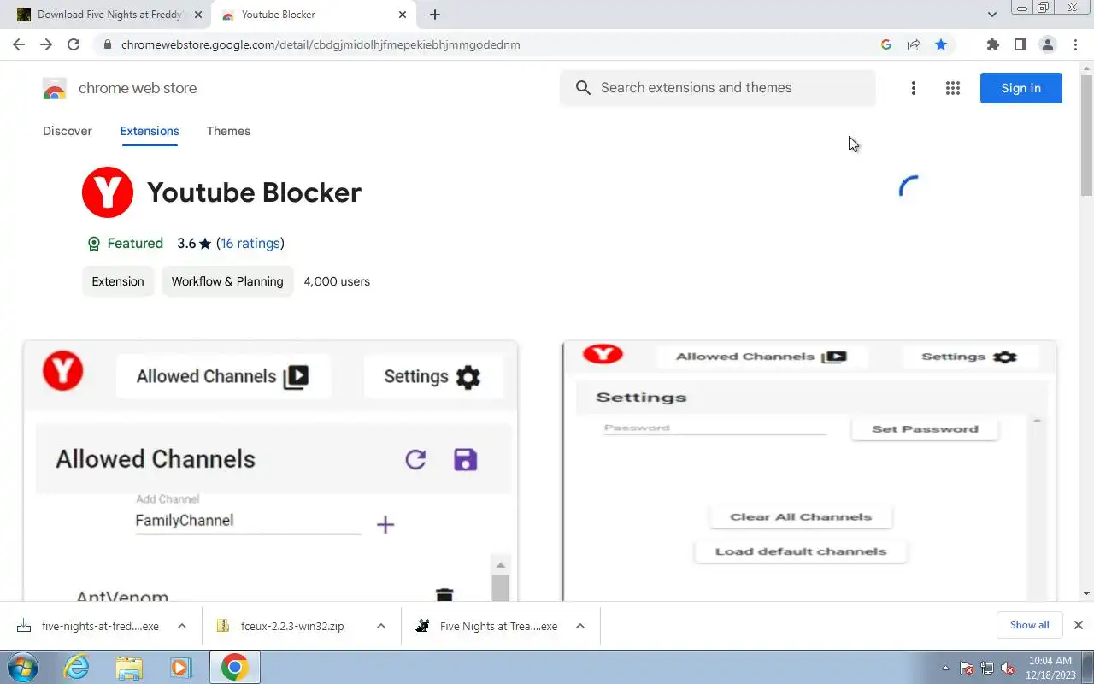This screenshot has height=684, width=1094.
Task: Expand options for Five Nights at Trea....exe download
Action: (x=580, y=626)
